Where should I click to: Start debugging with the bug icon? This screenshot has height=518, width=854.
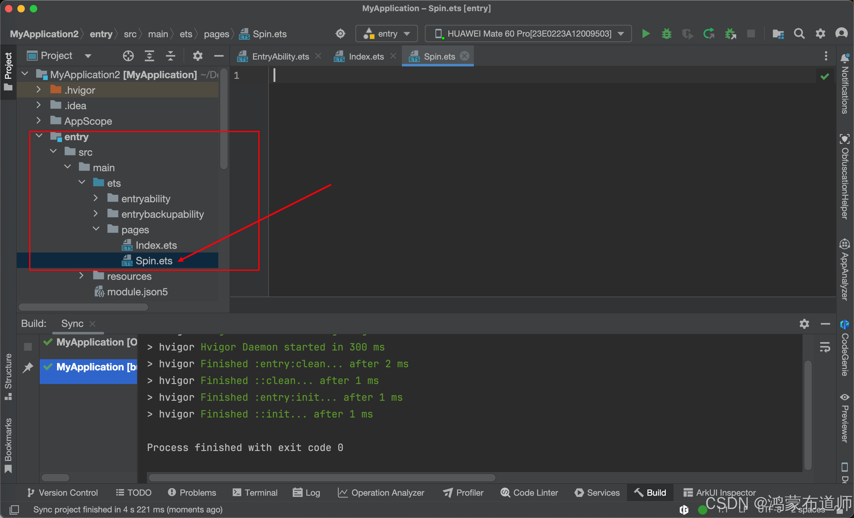coord(666,33)
